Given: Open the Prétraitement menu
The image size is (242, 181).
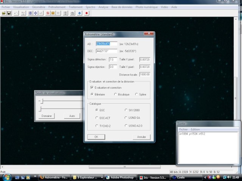Looking at the screenshot, I should [x=57, y=7].
